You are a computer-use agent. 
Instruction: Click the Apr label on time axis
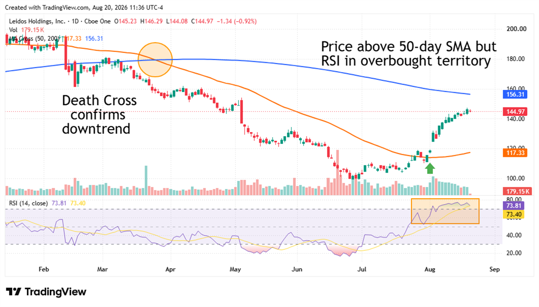171,270
